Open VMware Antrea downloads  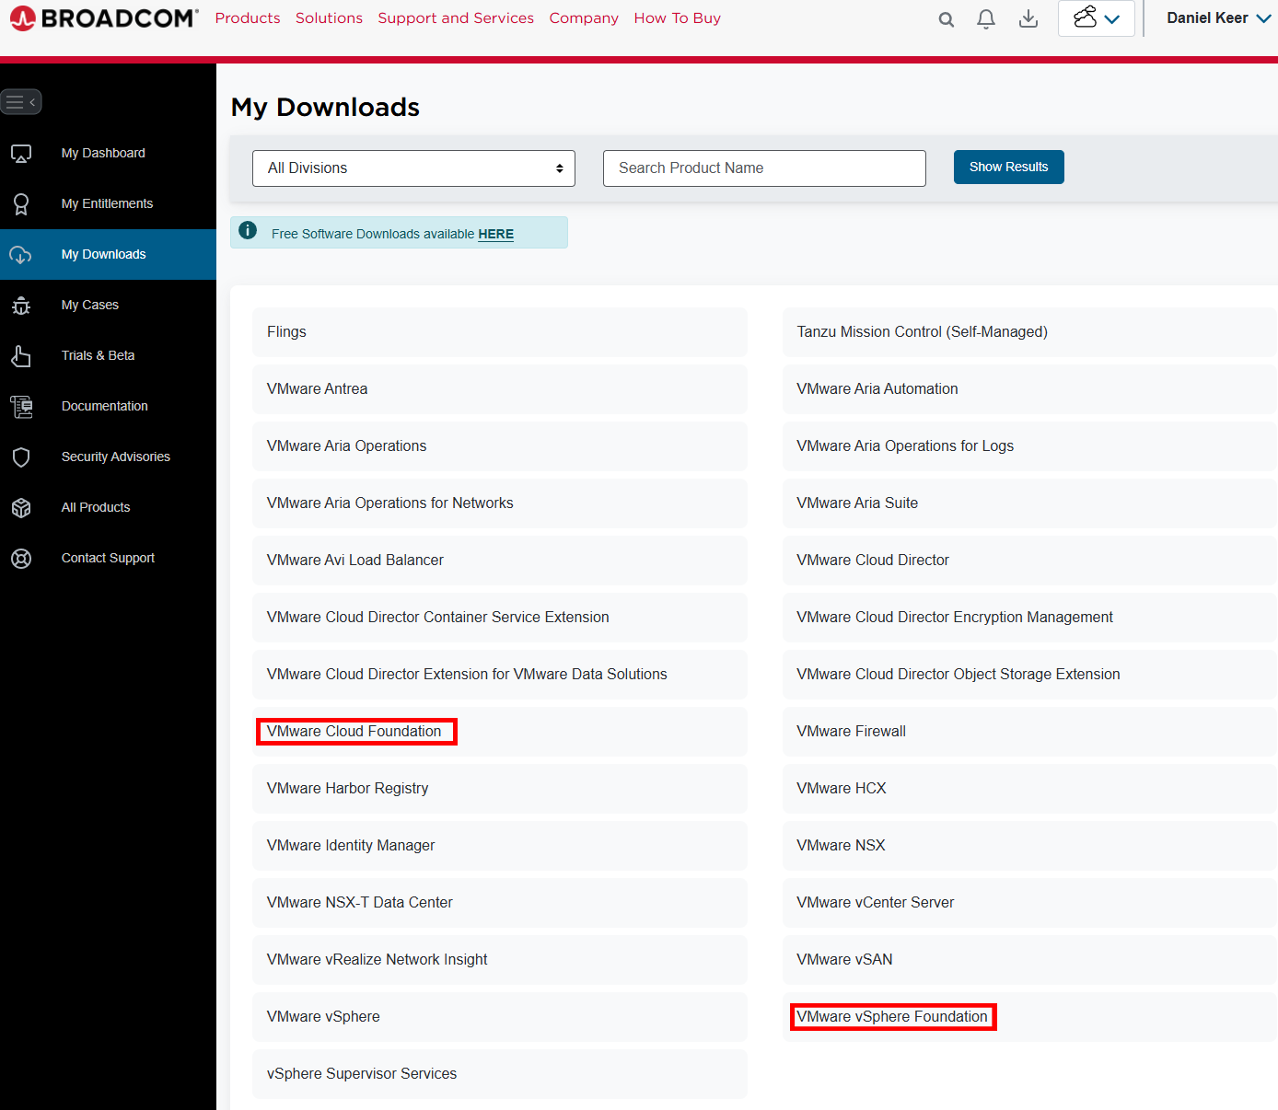pos(500,389)
